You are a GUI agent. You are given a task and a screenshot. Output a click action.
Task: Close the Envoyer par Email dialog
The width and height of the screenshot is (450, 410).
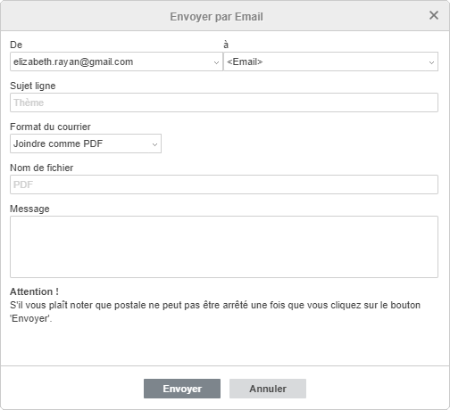coord(434,15)
